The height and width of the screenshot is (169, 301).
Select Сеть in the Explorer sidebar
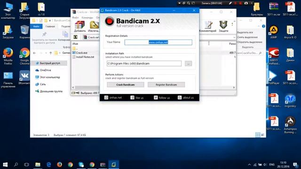pyautogui.click(x=43, y=84)
